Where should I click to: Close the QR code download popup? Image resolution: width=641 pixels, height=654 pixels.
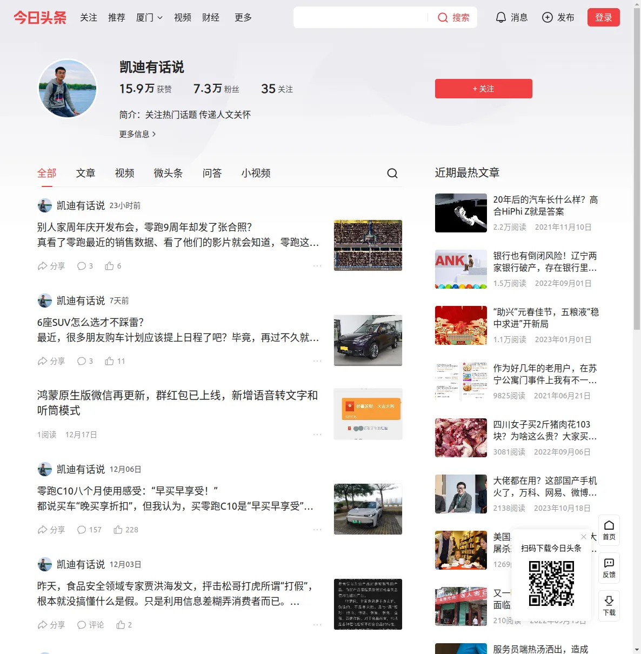click(584, 537)
